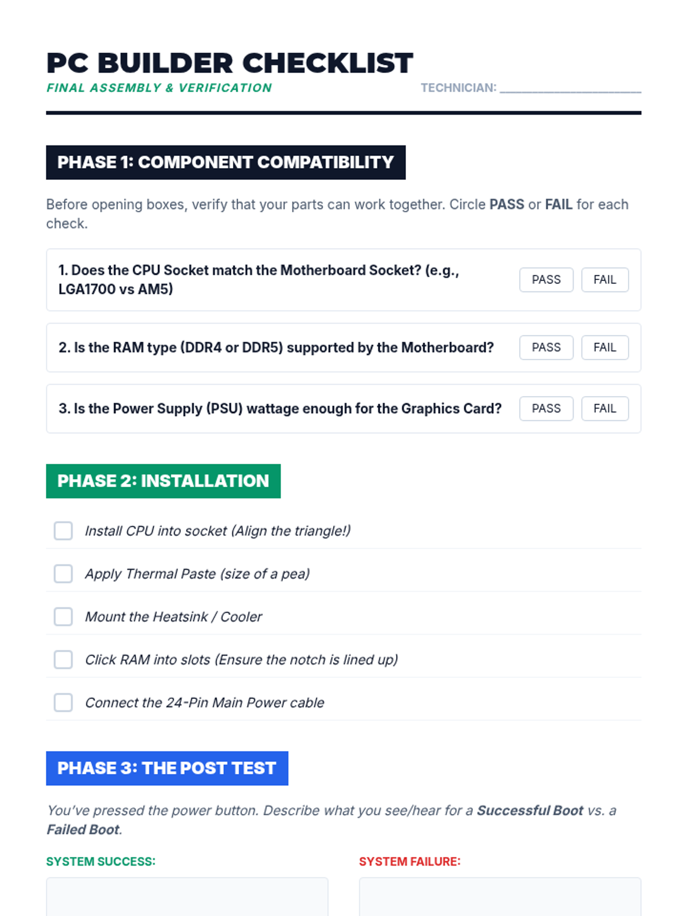Mark PASS for the PSU wattage question
The image size is (687, 916).
546,409
